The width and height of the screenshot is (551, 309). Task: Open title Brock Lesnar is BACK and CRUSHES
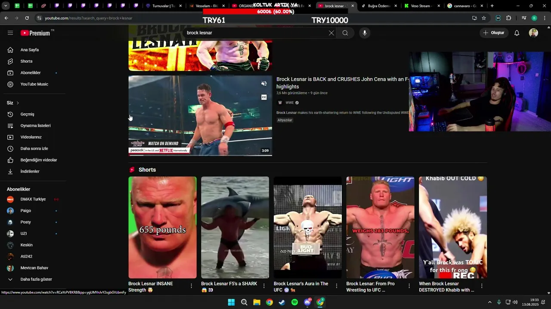point(343,83)
